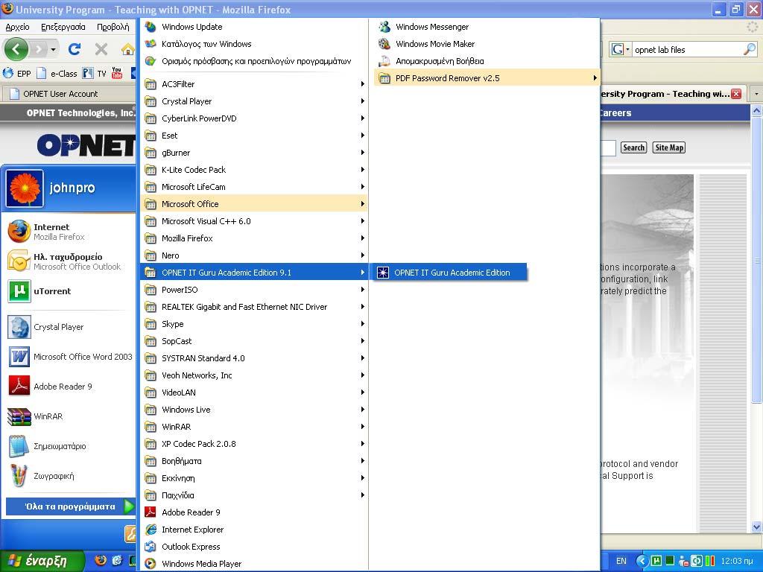Open Ορισμός πρόσβασης και προεπιλογών προγραμμάτων
The width and height of the screenshot is (763, 572).
254,61
